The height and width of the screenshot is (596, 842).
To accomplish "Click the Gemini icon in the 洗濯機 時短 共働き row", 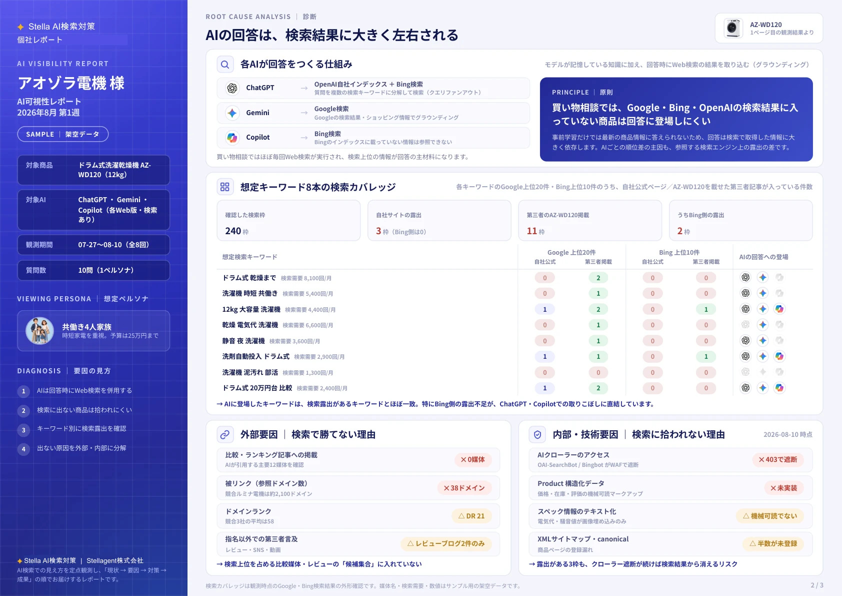I will pos(762,293).
